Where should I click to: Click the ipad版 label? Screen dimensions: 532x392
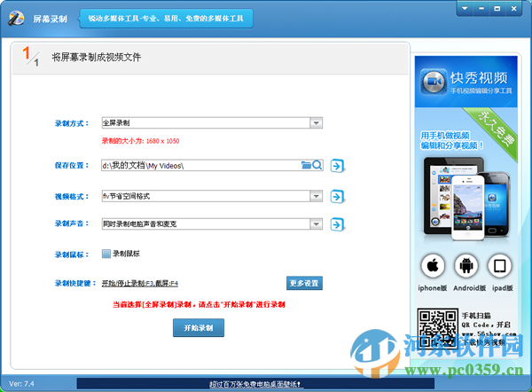tap(503, 288)
